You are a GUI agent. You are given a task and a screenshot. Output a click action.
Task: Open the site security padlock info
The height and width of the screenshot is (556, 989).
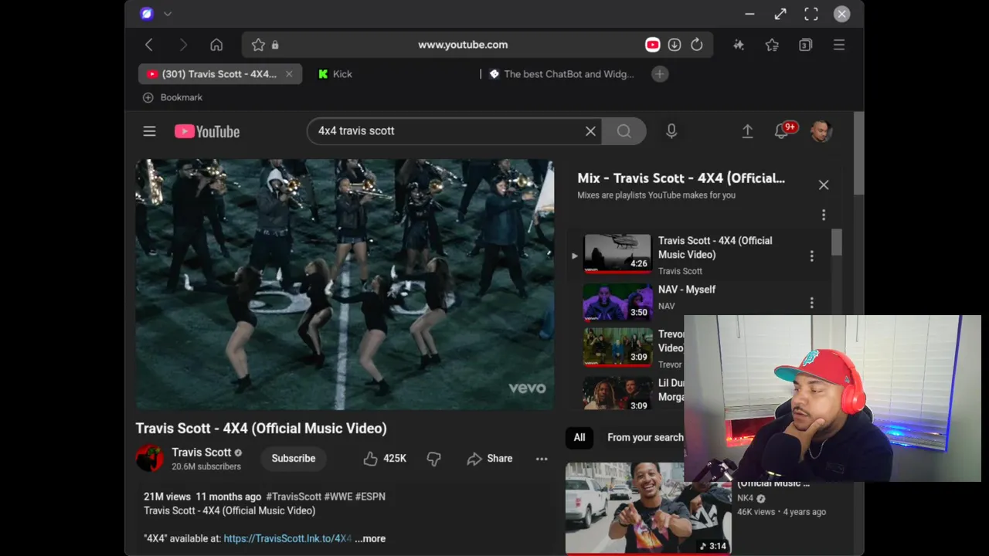[275, 45]
